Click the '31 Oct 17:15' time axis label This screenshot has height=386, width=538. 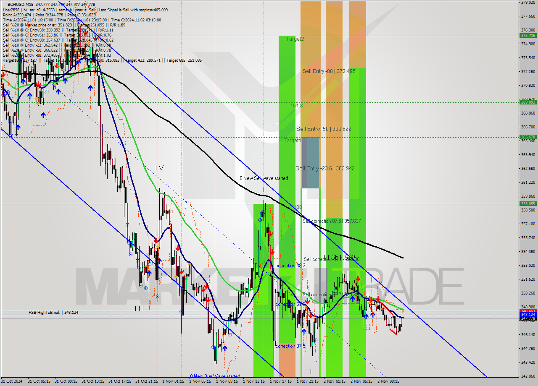(120, 381)
